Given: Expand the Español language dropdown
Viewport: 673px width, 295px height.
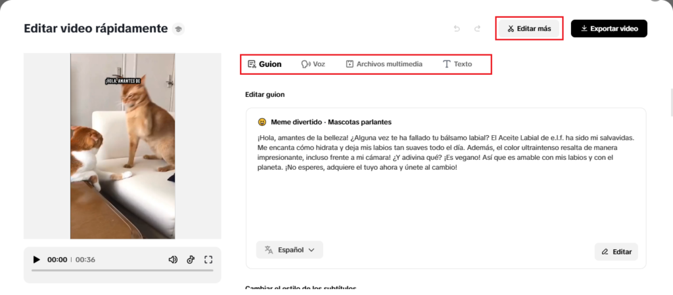Looking at the screenshot, I should (289, 250).
